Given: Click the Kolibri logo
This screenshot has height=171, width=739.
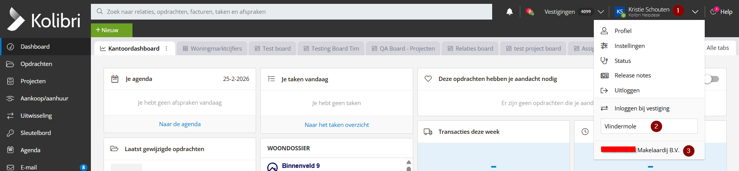Looking at the screenshot, I should click(44, 19).
